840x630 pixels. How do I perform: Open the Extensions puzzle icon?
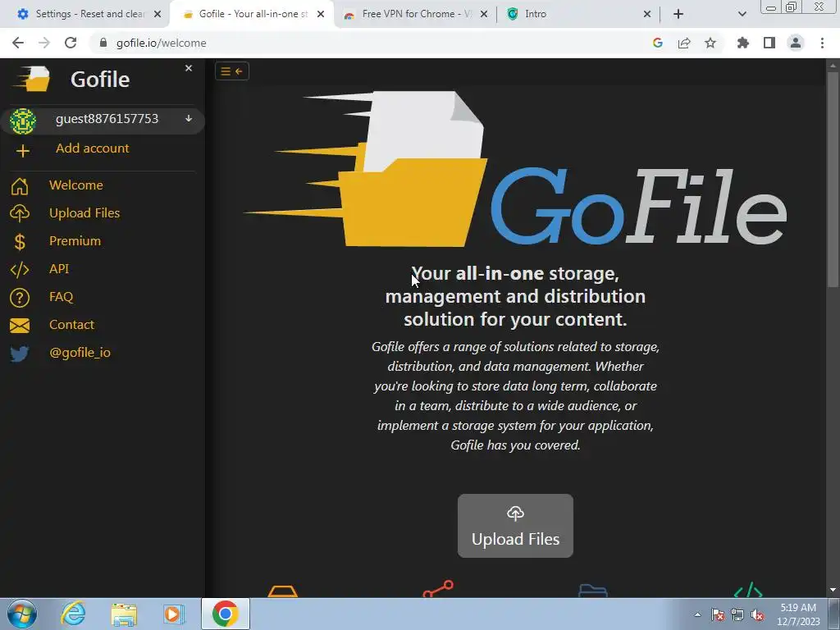pyautogui.click(x=743, y=43)
